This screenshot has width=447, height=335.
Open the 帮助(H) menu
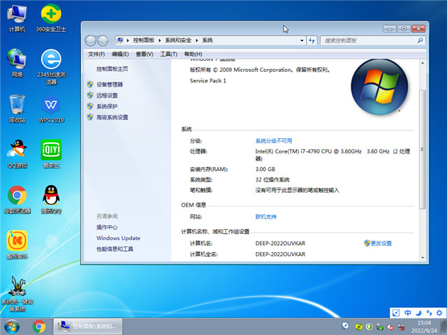pyautogui.click(x=193, y=54)
